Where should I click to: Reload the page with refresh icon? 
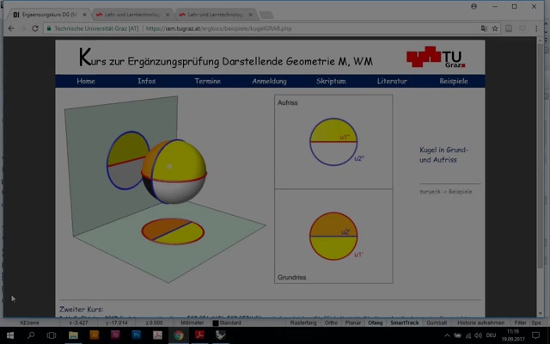point(35,28)
